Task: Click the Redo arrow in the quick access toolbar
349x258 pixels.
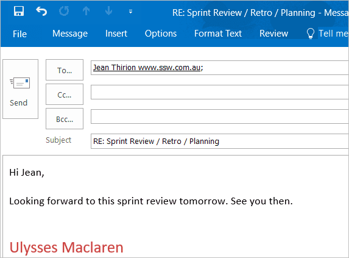Action: [64, 11]
